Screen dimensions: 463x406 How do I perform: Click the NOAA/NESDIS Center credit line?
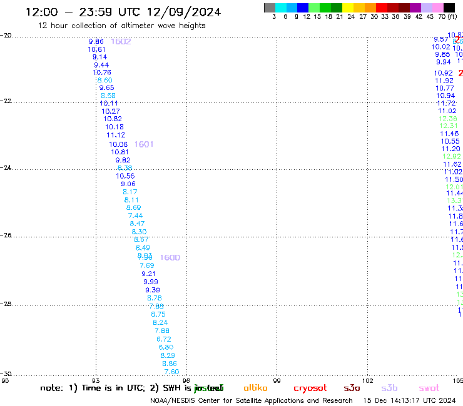pyautogui.click(x=252, y=401)
